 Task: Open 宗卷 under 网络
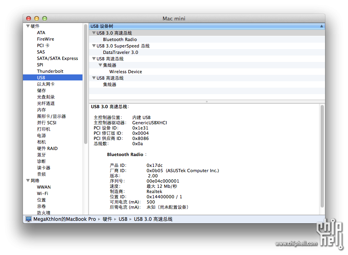pos(41,206)
